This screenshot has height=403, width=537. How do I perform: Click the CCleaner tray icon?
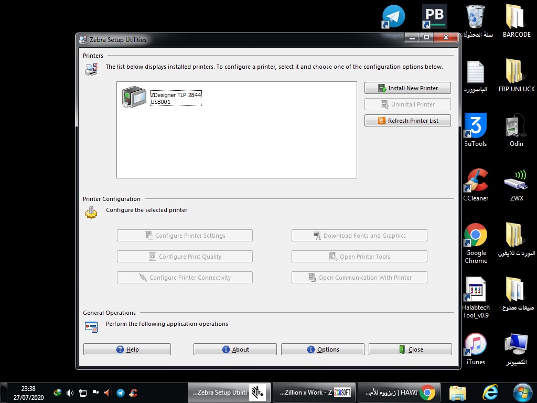click(x=133, y=393)
